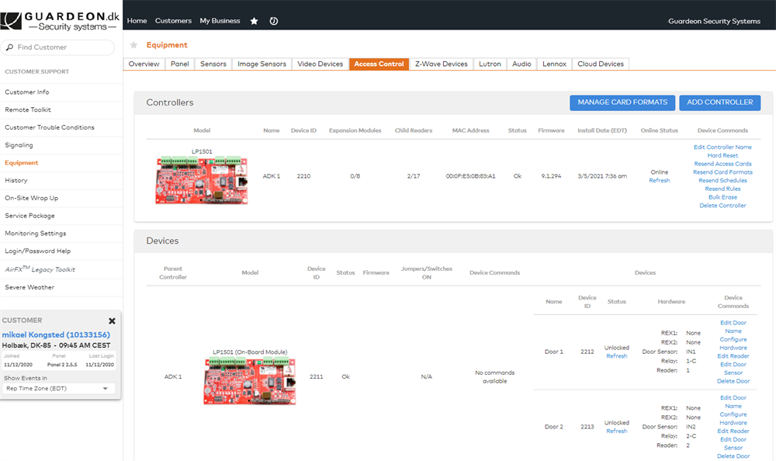The height and width of the screenshot is (461, 776).
Task: Open the recent history clock icon
Action: pos(274,21)
